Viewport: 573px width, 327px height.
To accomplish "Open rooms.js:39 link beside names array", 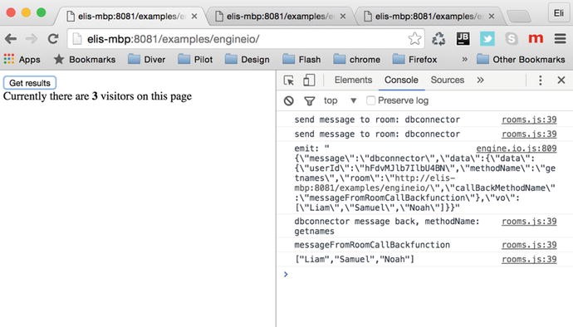I will click(529, 260).
